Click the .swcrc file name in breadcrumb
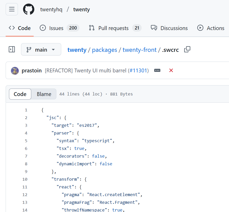Viewport: 229px width, 212px height. coord(170,50)
